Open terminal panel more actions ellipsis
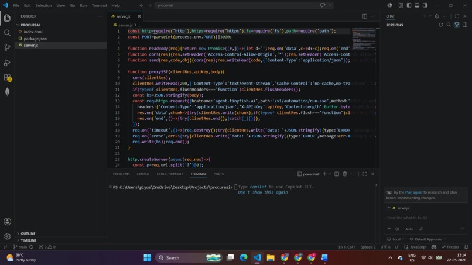Image resolution: width=472 pixels, height=265 pixels. pyautogui.click(x=353, y=174)
